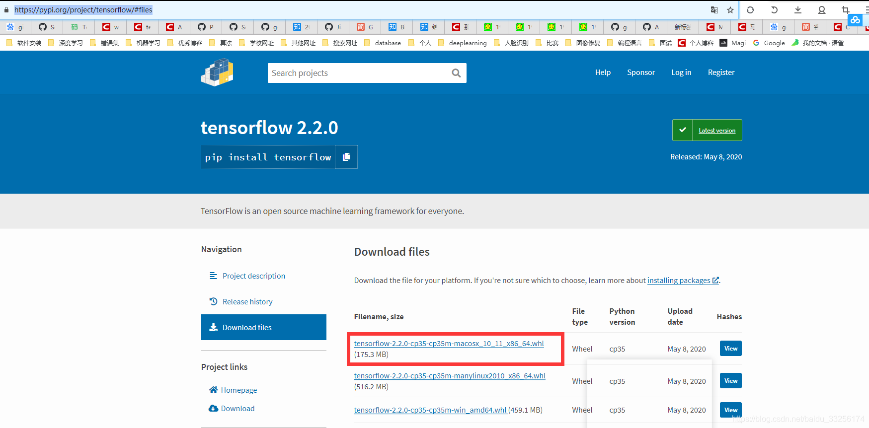Download the win_amd64 wheel file
The image size is (869, 428).
(x=430, y=410)
